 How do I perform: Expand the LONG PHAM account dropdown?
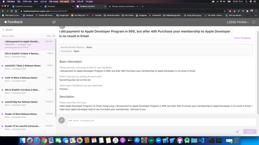click(238, 22)
